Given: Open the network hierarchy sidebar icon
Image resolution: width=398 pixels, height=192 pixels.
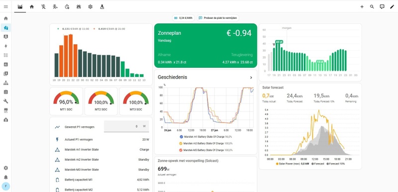Looking at the screenshot, I should 6,83.
